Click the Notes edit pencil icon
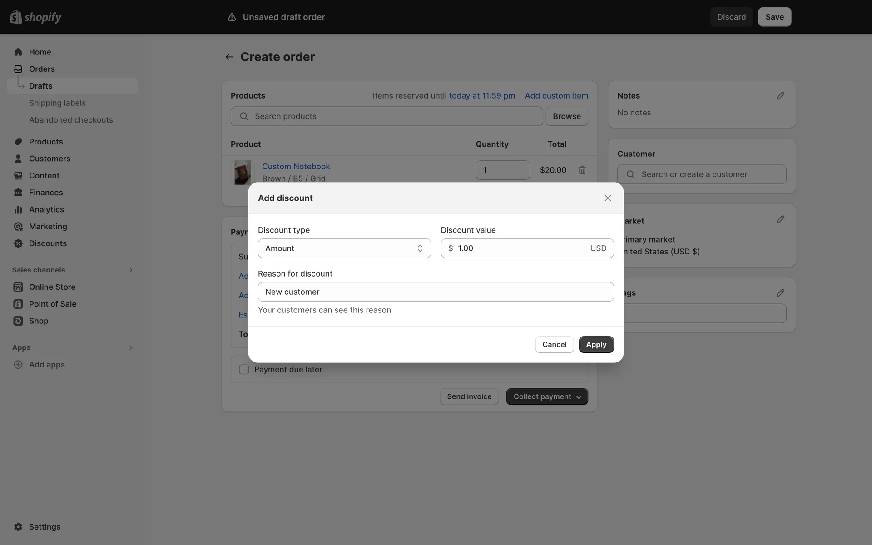The width and height of the screenshot is (872, 545). pyautogui.click(x=780, y=96)
